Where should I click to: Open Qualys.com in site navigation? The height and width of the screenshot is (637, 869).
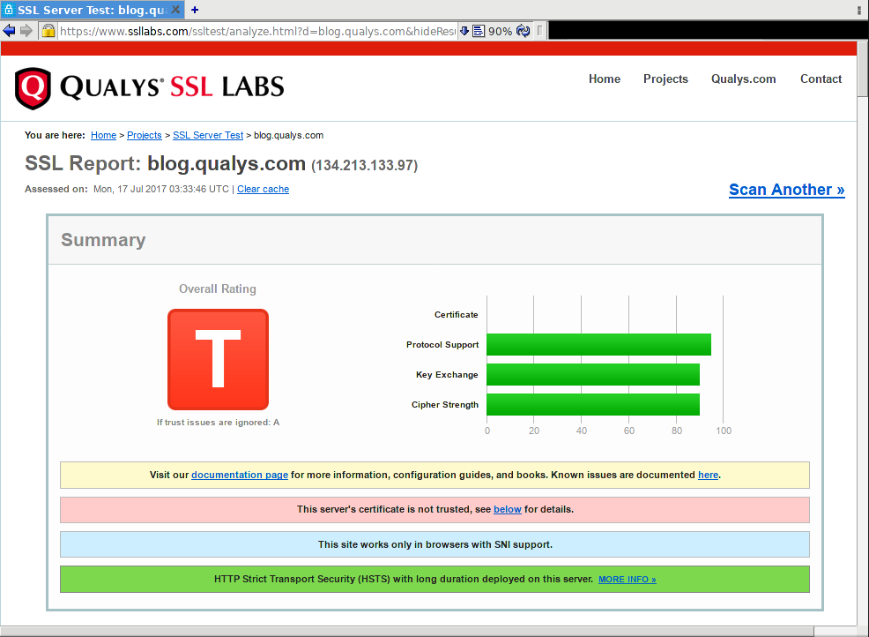(743, 79)
